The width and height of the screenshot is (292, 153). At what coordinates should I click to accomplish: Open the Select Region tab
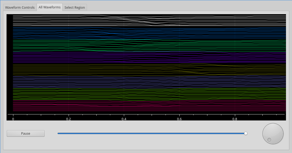tap(75, 7)
